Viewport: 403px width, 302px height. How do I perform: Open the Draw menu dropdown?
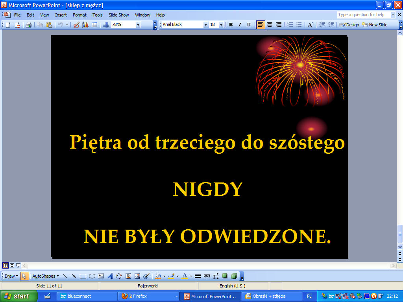(x=11, y=276)
